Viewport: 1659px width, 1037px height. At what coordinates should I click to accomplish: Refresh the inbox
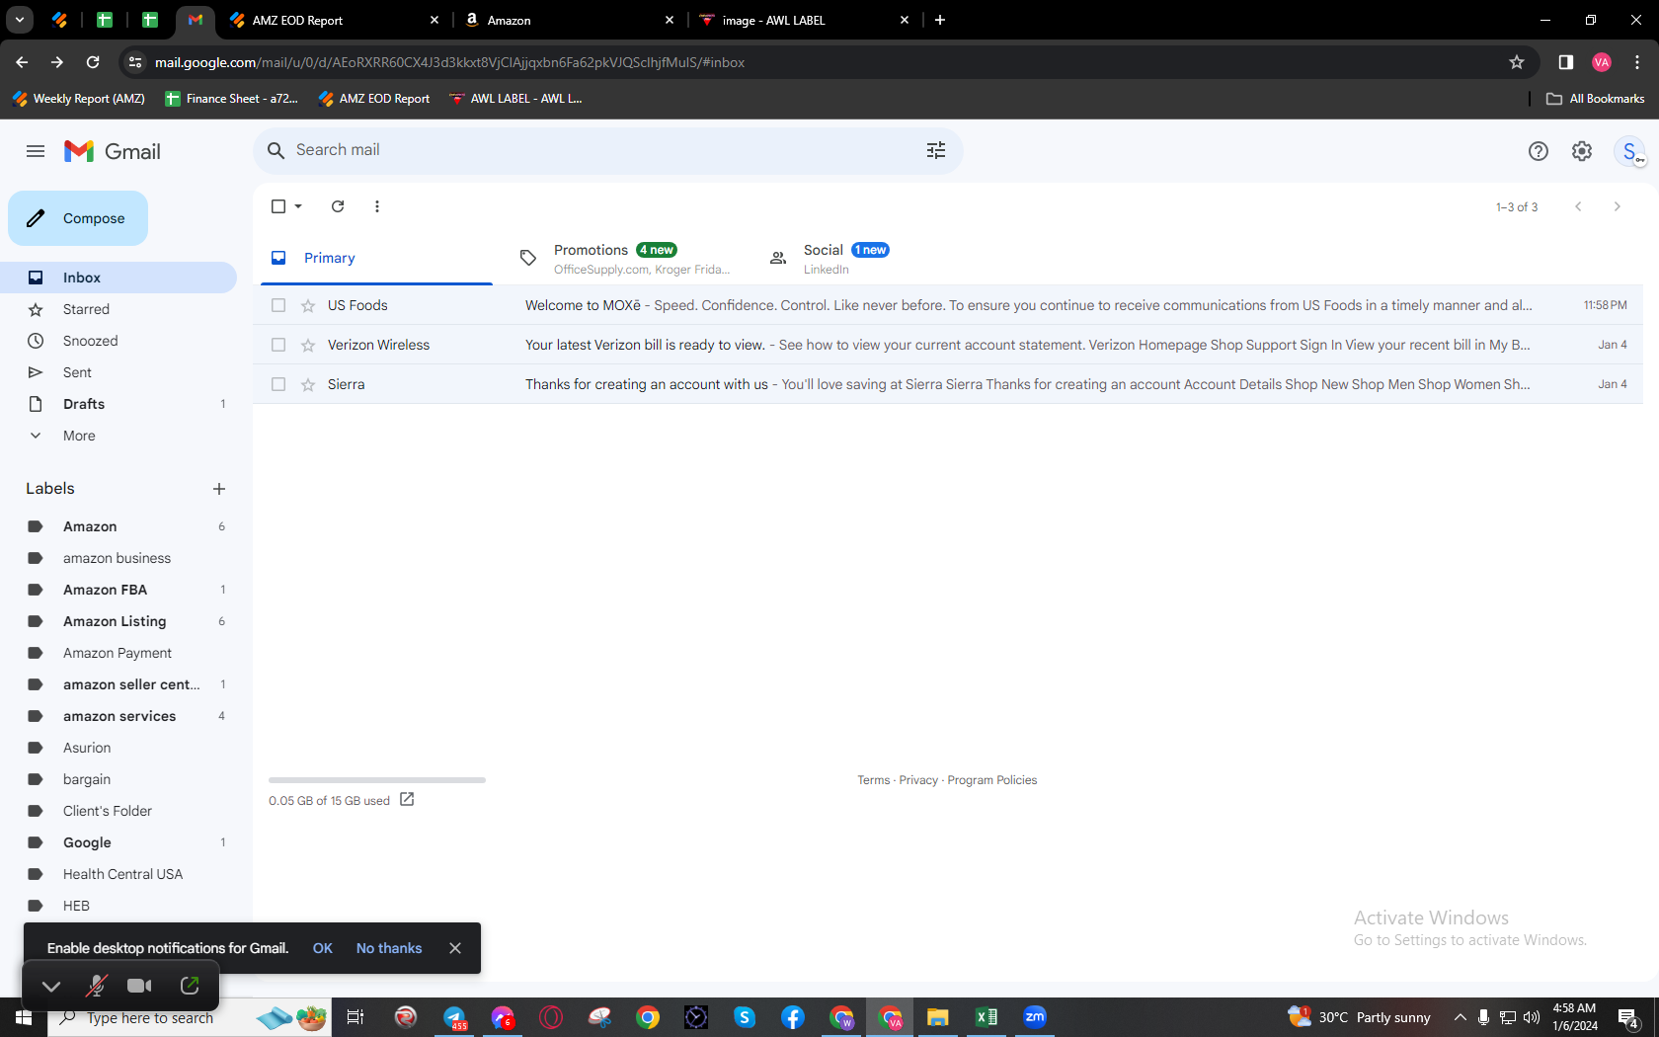coord(338,206)
